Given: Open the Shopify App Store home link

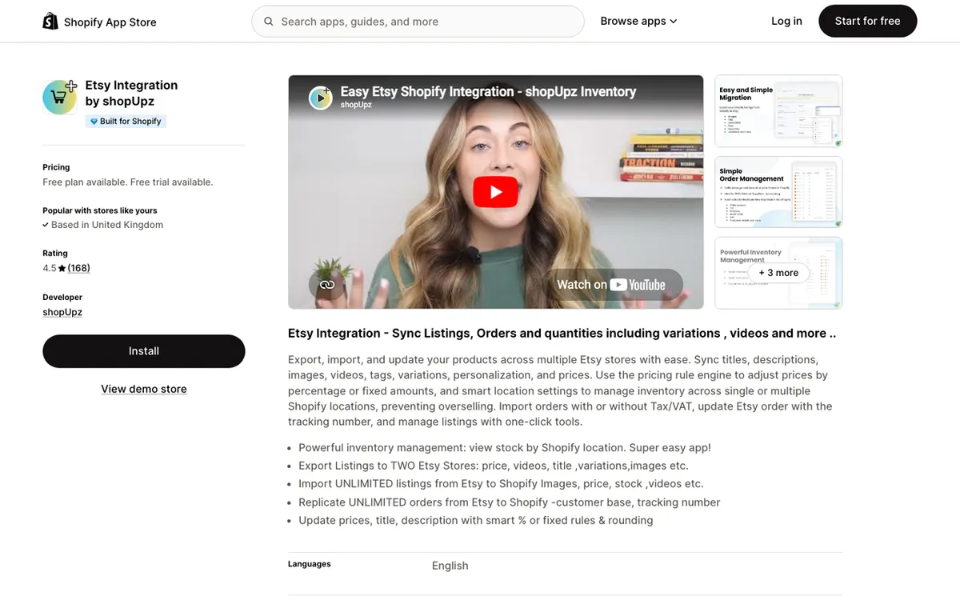Looking at the screenshot, I should pos(100,22).
